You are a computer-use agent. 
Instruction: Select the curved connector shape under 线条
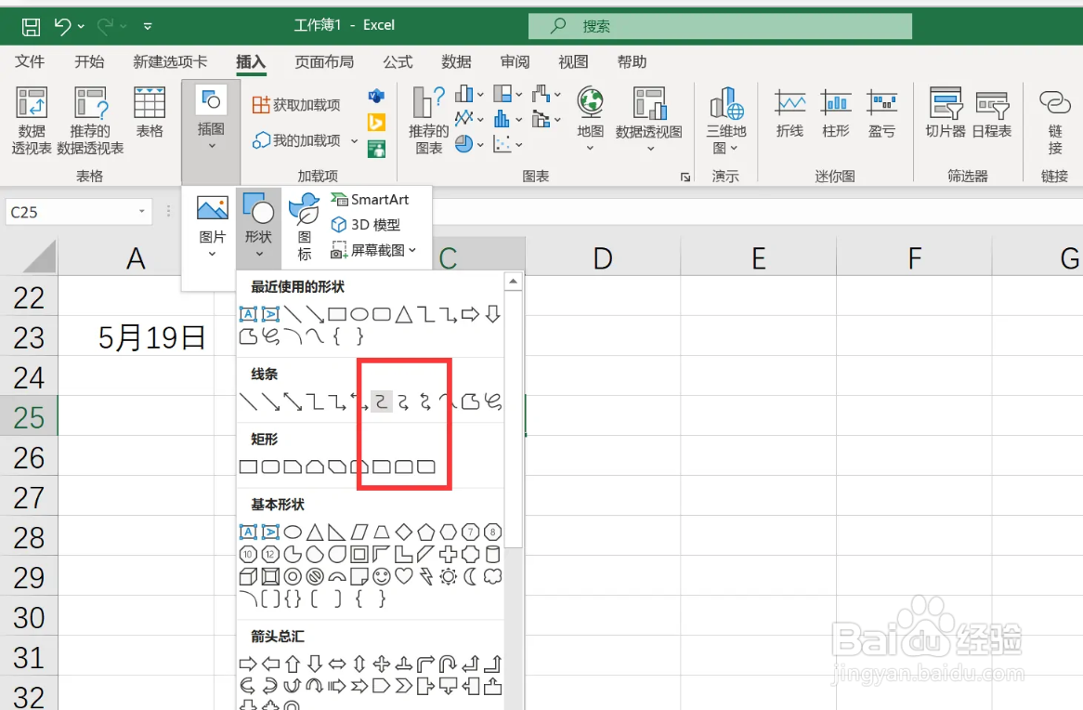(381, 401)
